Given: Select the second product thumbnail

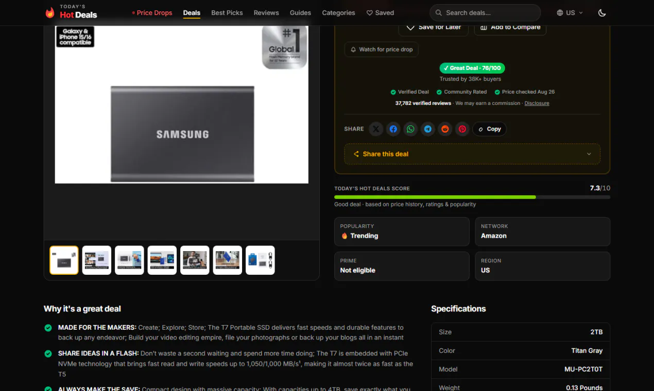Looking at the screenshot, I should (97, 260).
